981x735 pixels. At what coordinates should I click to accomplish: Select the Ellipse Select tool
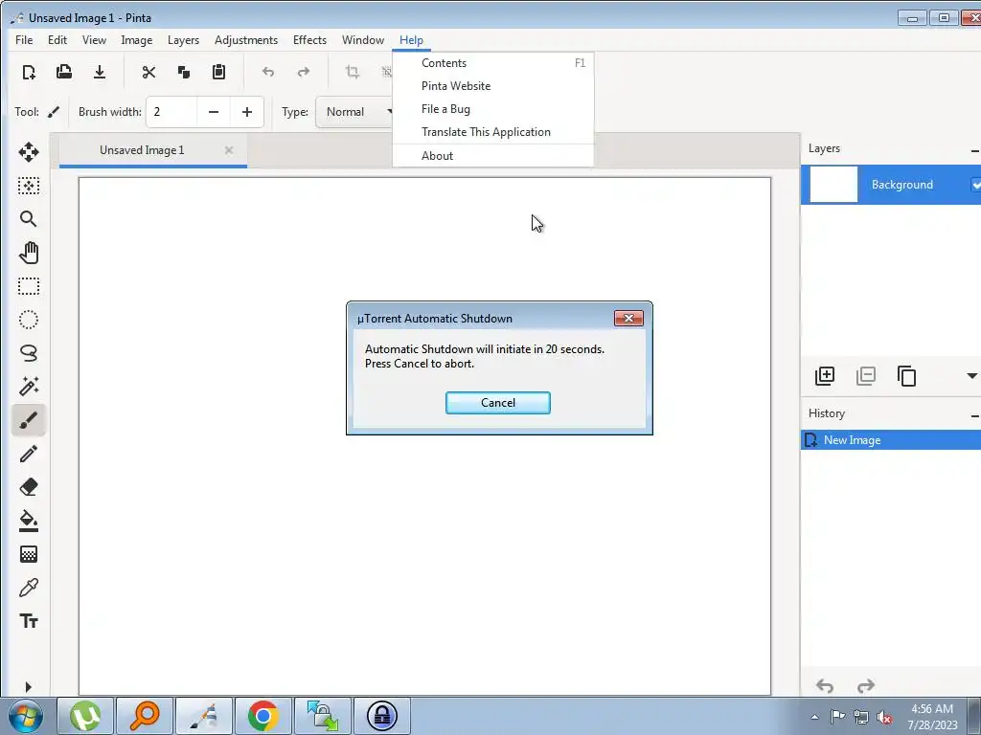28,320
